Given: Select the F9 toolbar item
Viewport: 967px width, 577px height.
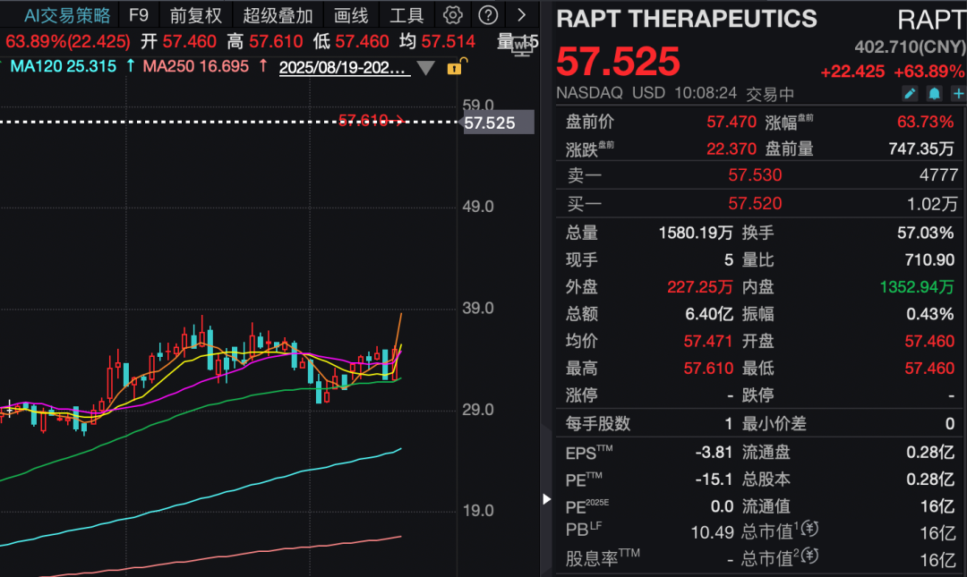Looking at the screenshot, I should [139, 15].
